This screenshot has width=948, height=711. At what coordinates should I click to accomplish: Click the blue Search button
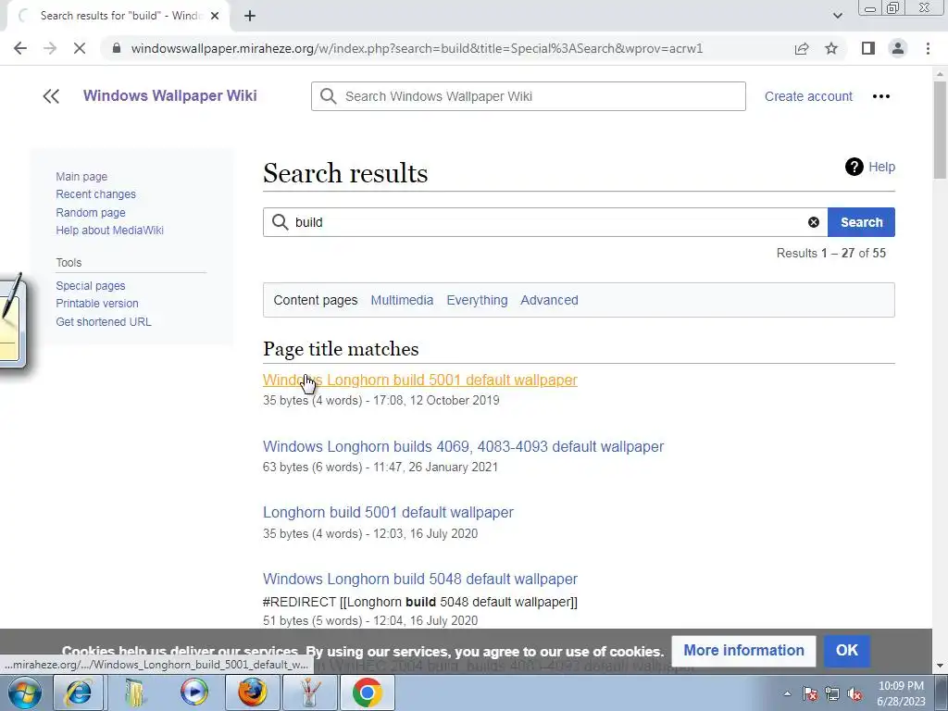coord(861,222)
